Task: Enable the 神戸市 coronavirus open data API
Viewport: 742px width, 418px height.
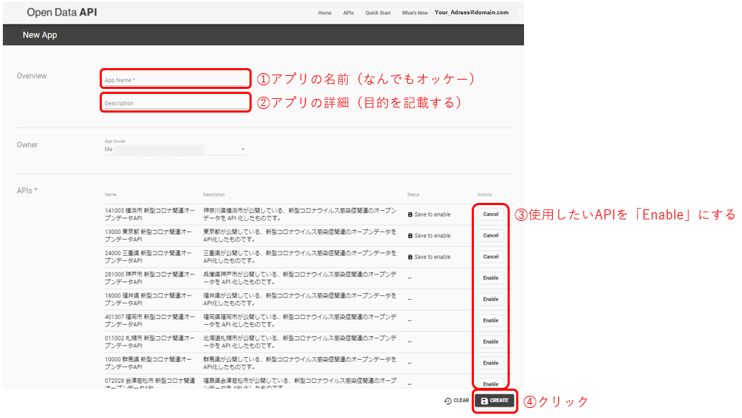Action: (490, 277)
